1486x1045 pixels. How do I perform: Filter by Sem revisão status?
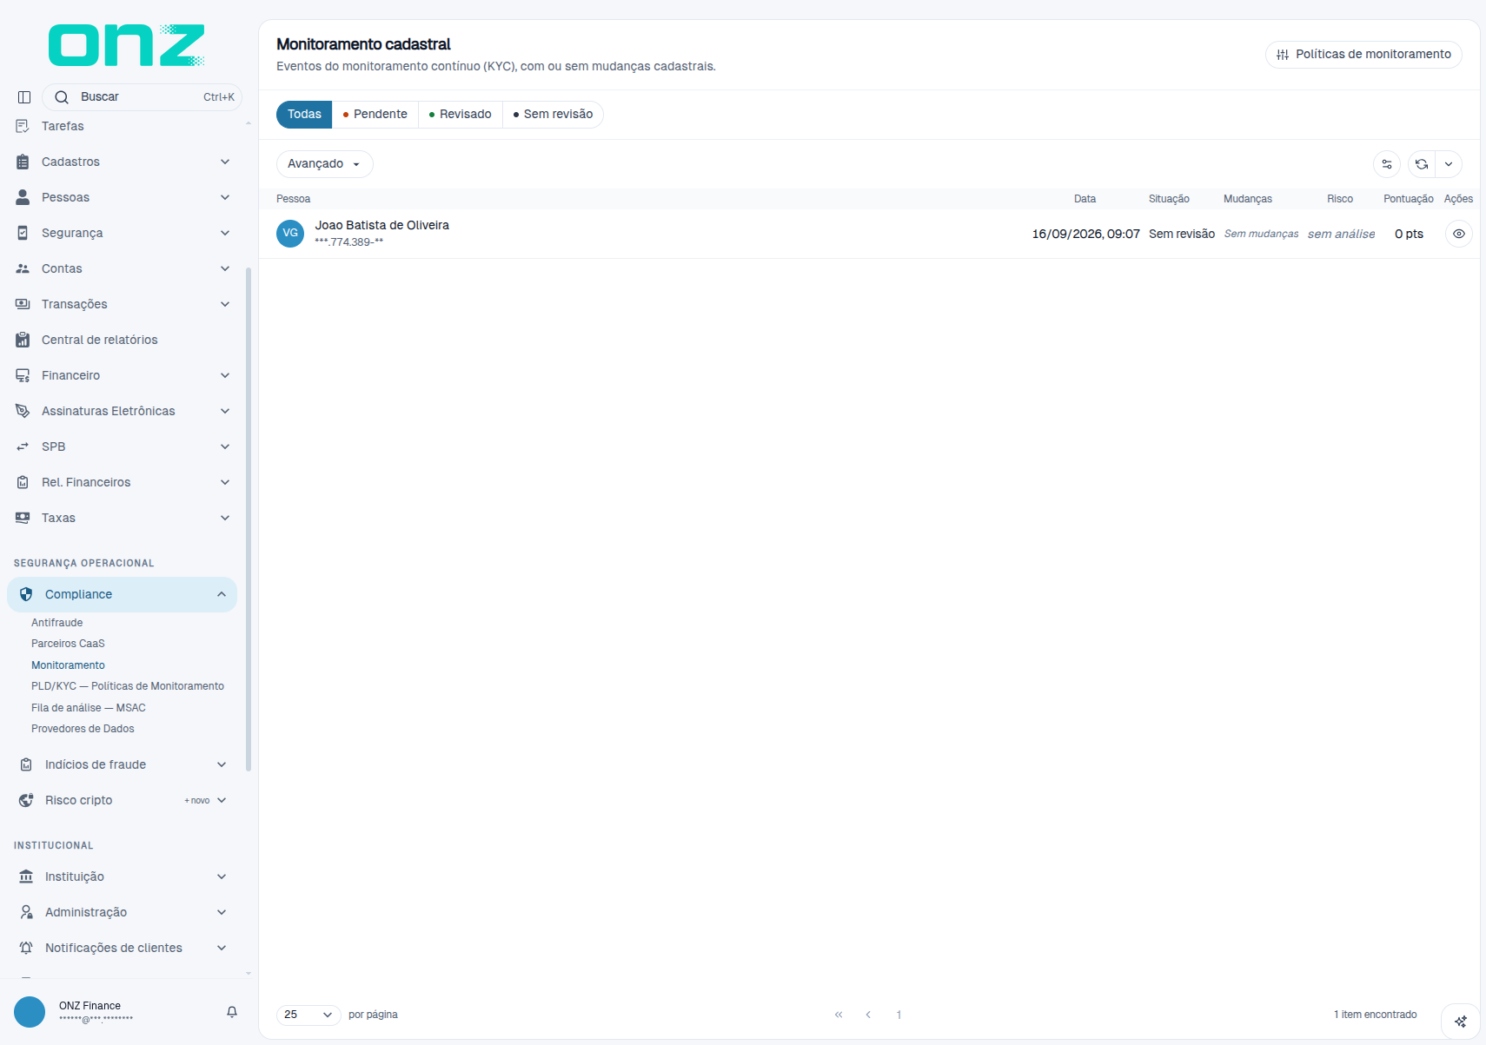[x=553, y=114]
